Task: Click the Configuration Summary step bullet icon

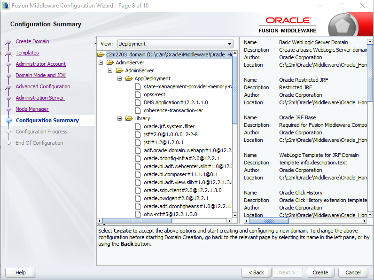Action: (9, 120)
